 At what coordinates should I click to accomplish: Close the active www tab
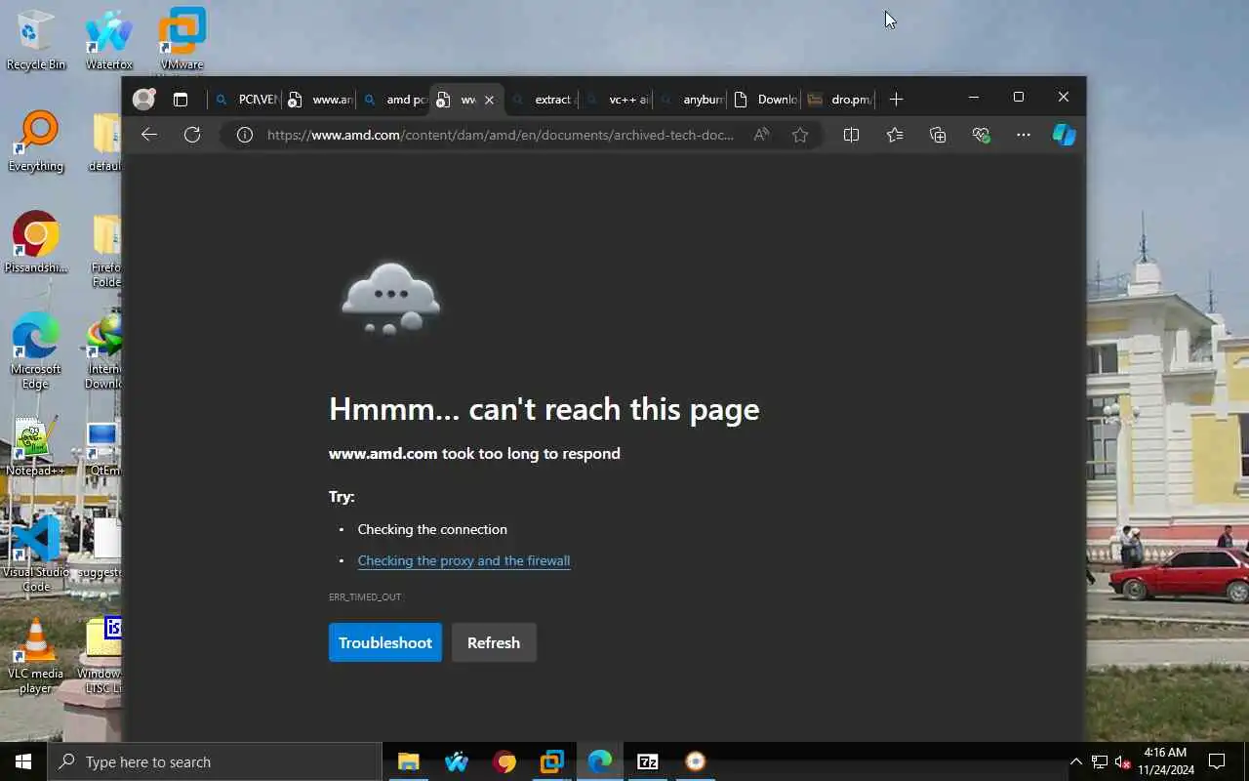coord(490,100)
